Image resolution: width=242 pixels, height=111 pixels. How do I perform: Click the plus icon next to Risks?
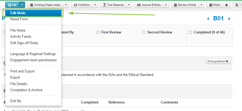point(227,5)
